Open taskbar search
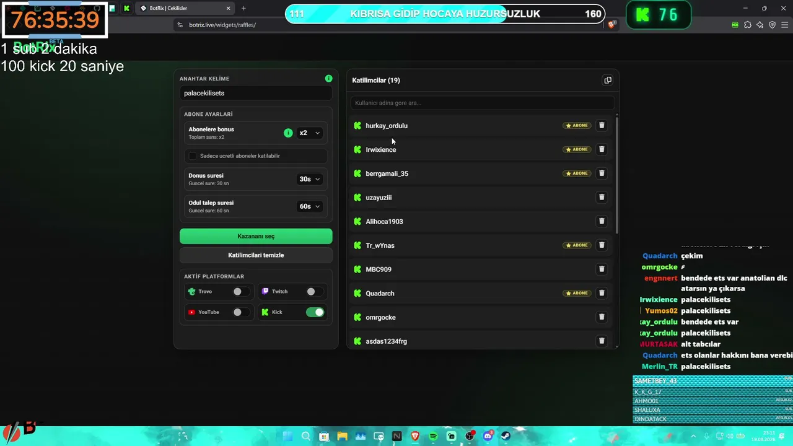Viewport: 793px width, 446px height. [x=305, y=436]
